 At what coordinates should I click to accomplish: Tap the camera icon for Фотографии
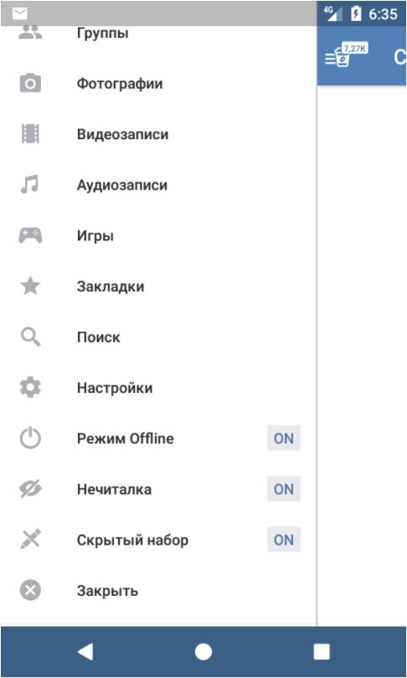coord(30,84)
